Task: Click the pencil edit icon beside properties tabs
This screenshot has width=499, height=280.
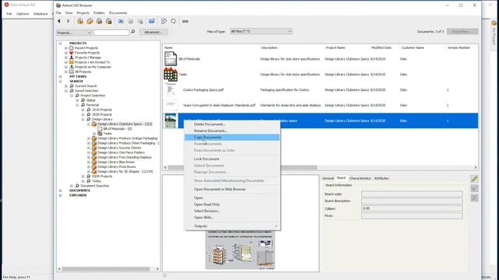Action: pyautogui.click(x=474, y=179)
